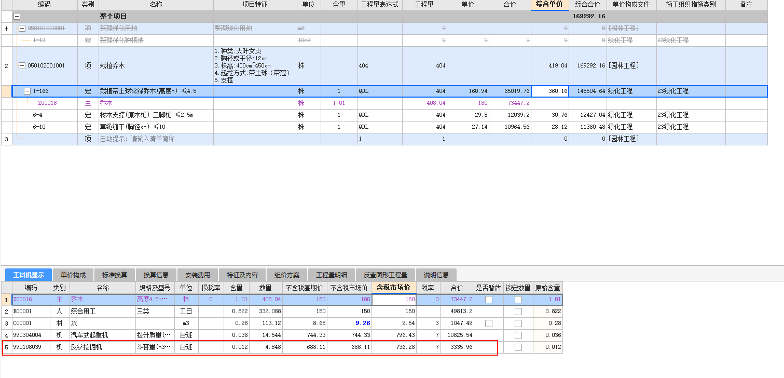
Task: Click the 项目特征 column header
Action: [x=255, y=5]
